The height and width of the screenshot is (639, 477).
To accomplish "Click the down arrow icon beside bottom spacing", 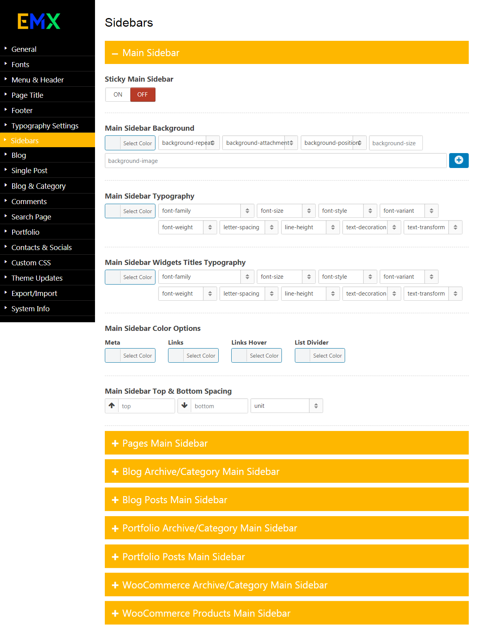I will [185, 406].
